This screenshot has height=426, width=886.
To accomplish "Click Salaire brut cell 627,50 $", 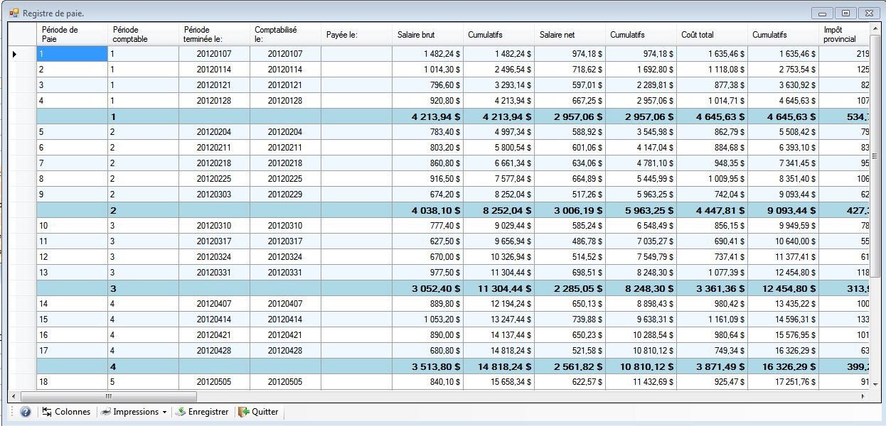I will pyautogui.click(x=427, y=241).
